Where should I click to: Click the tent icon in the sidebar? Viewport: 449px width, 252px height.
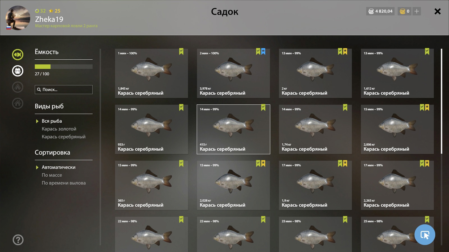tap(18, 87)
